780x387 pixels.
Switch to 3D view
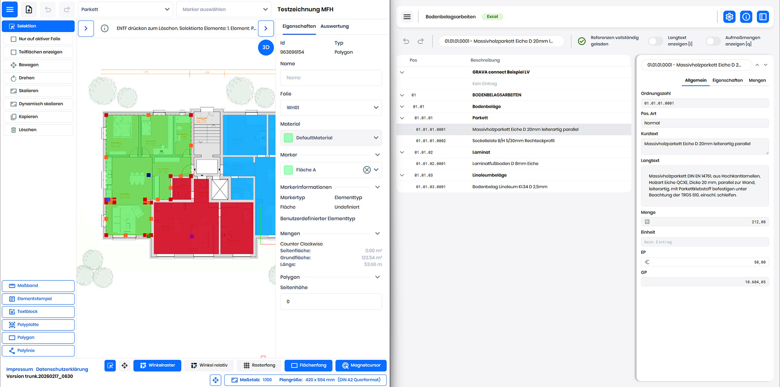tap(266, 48)
